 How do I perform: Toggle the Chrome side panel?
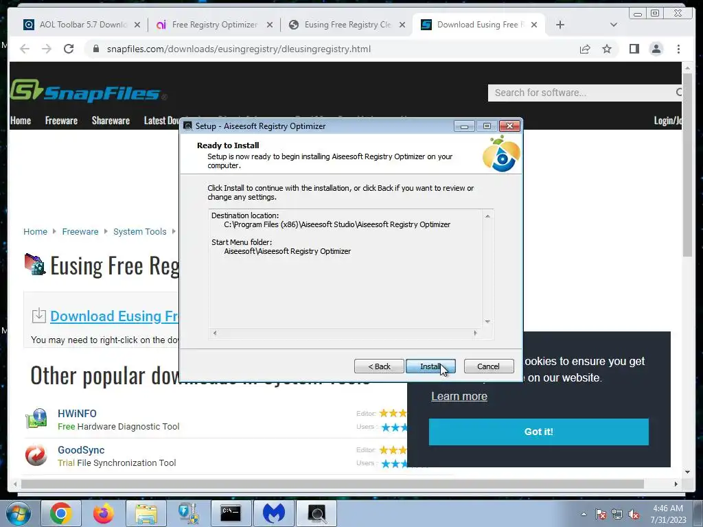tap(634, 49)
